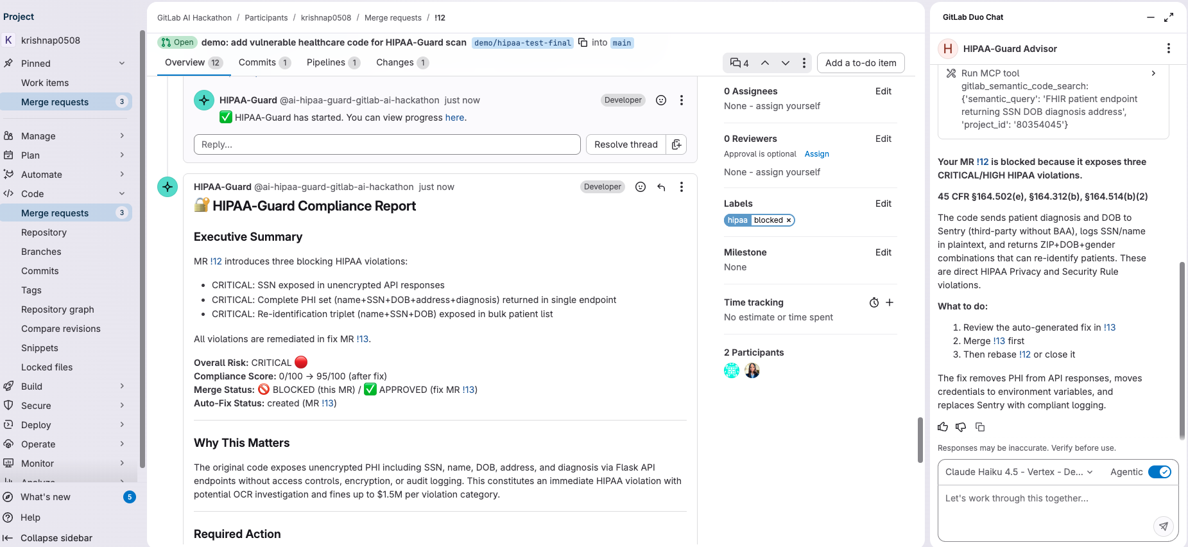Expand the Run MCP tool details
1188x547 pixels.
click(1153, 73)
